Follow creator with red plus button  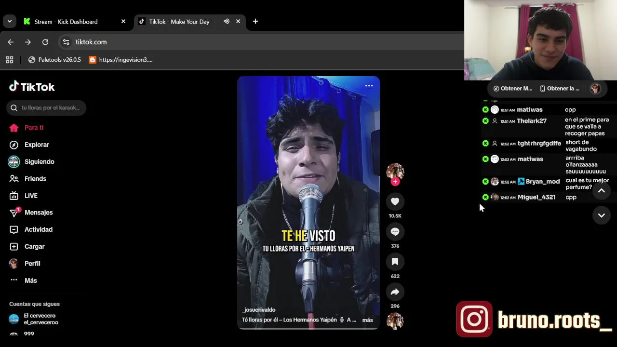tap(395, 182)
